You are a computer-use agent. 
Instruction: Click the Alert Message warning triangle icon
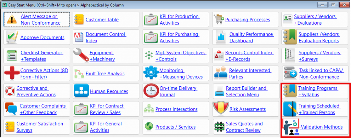tap(12, 20)
